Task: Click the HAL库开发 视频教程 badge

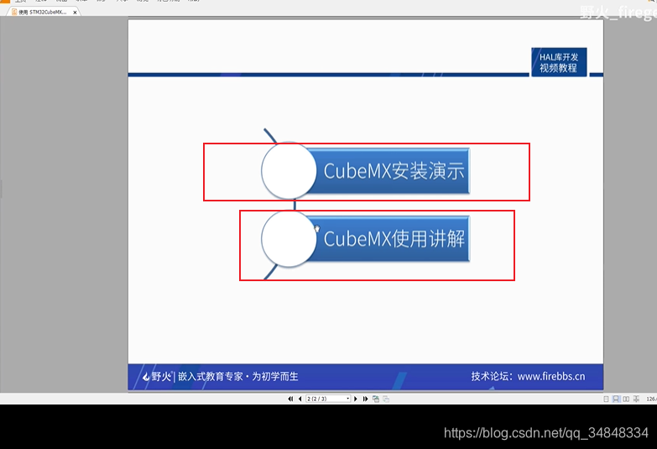Action: point(559,62)
